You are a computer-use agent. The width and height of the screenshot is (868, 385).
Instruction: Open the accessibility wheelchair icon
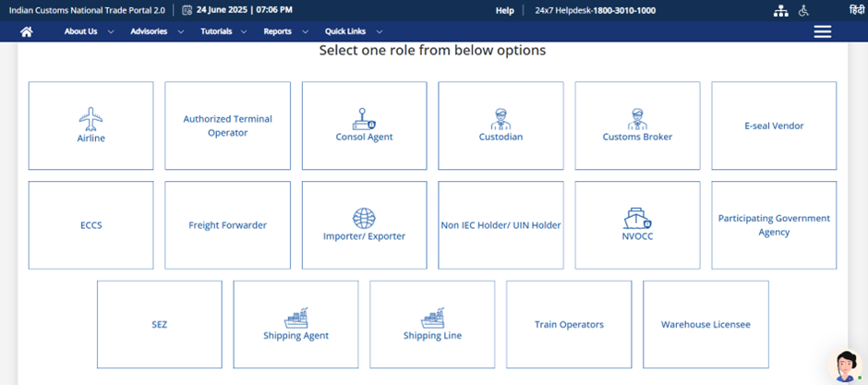(x=803, y=10)
